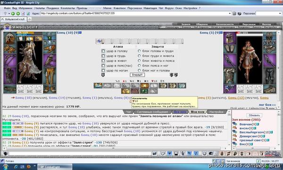Select attack option "удар по ногам"
The height and width of the screenshot is (170, 283).
[x=103, y=70]
